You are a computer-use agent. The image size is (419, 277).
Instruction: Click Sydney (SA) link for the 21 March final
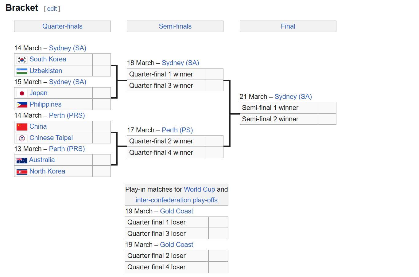[x=293, y=96]
